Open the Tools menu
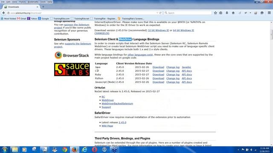This screenshot has height=153, width=273. [43, 2]
